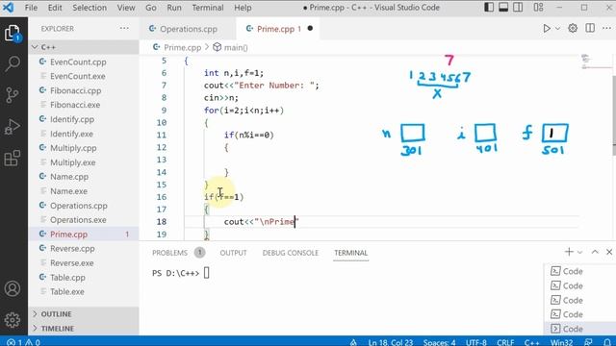Switch to the OUTPUT panel tab
The width and height of the screenshot is (616, 346).
click(x=233, y=253)
